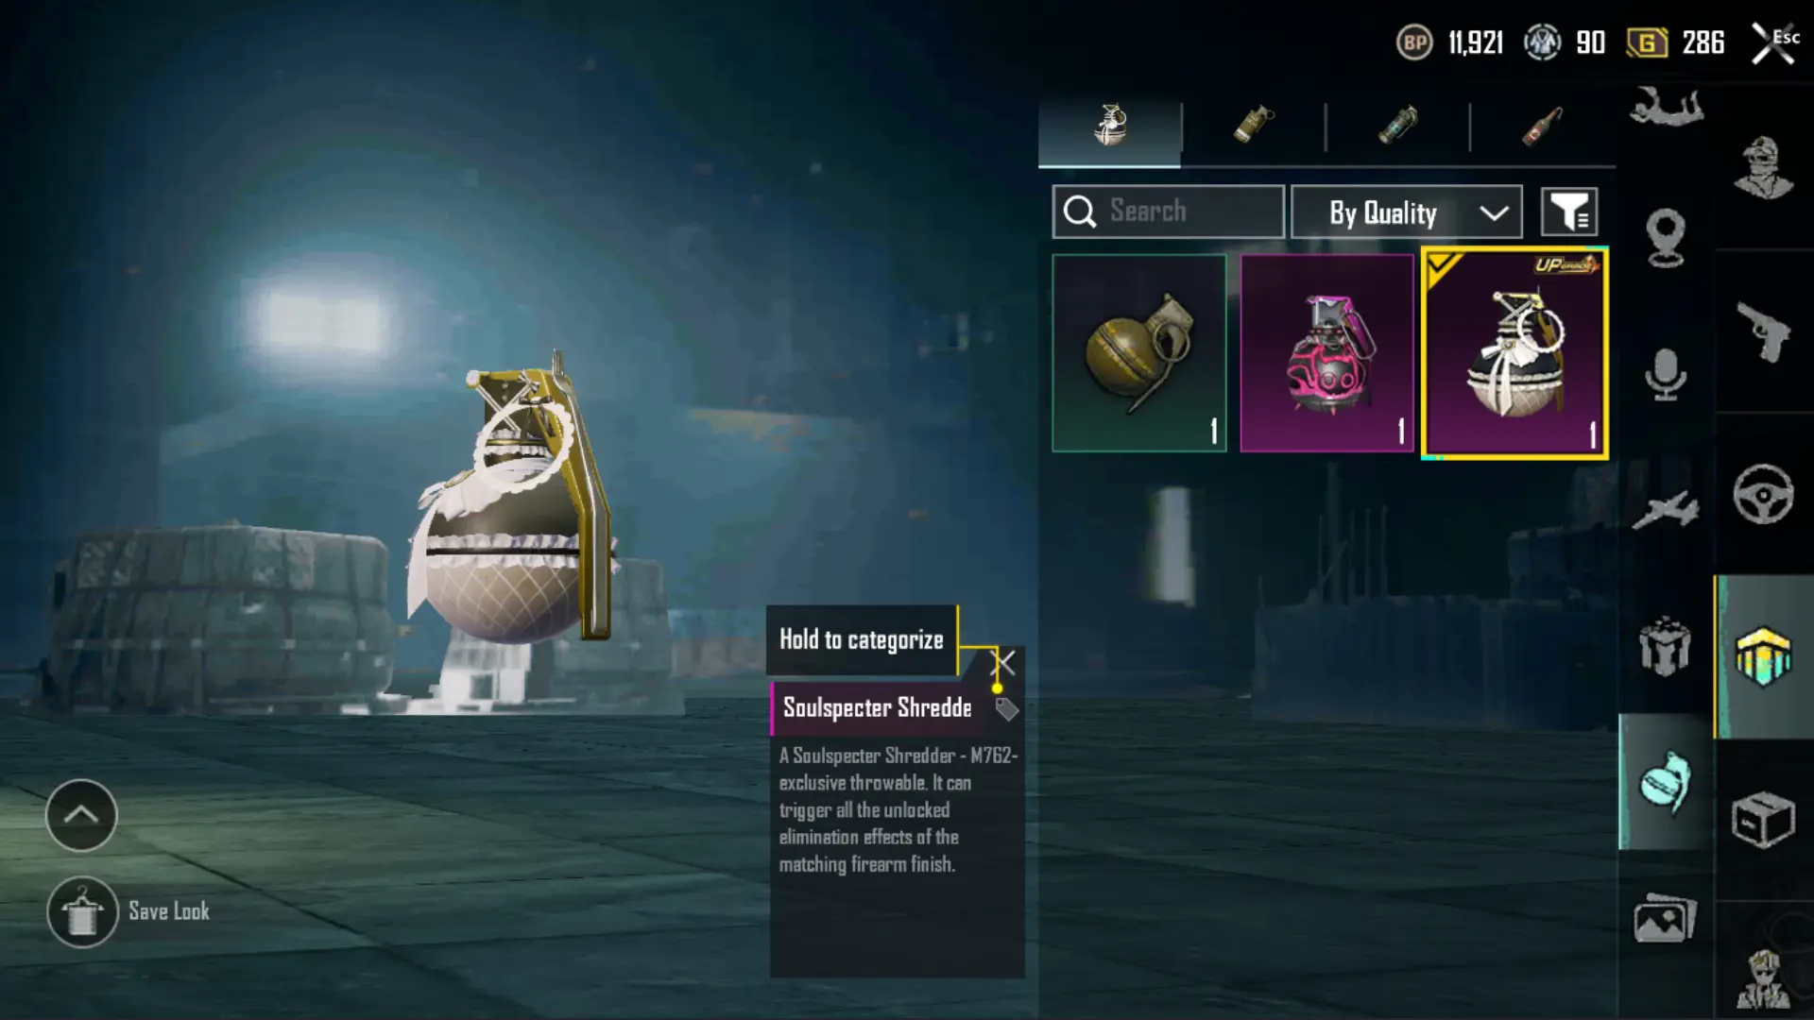1814x1020 pixels.
Task: Click the Search input field
Action: coord(1168,212)
